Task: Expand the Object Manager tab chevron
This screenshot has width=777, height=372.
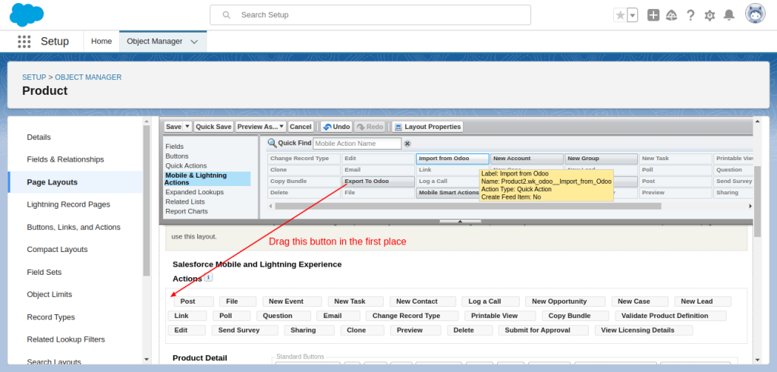Action: coord(194,42)
